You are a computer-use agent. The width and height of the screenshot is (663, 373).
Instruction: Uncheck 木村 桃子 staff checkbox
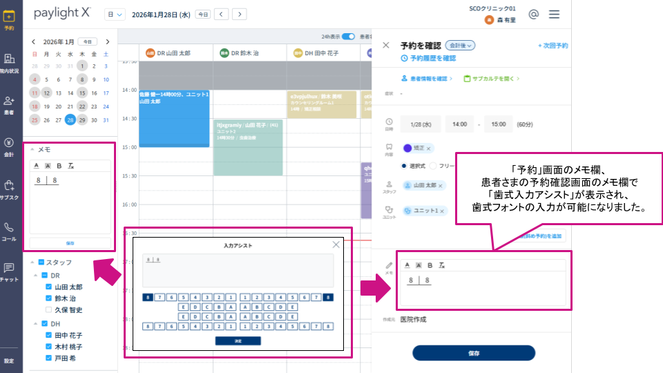point(48,346)
